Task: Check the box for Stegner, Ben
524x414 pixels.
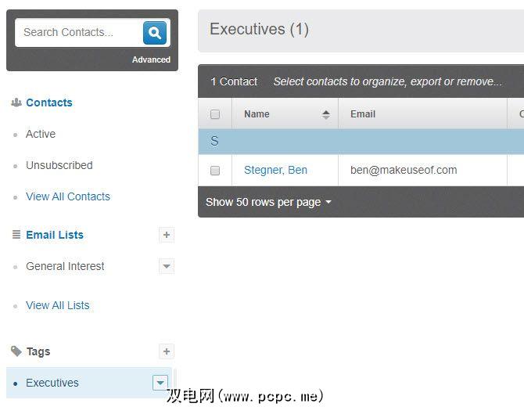Action: [215, 171]
